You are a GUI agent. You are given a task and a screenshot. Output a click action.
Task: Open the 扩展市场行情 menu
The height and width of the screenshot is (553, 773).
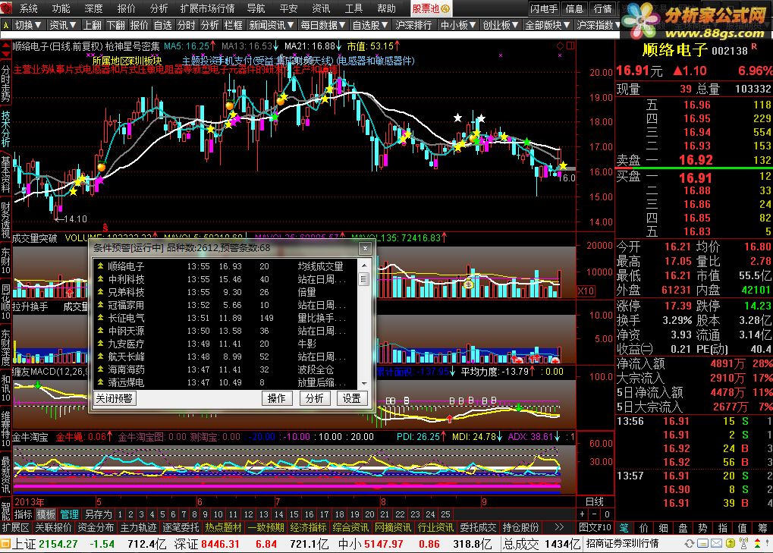pyautogui.click(x=208, y=8)
